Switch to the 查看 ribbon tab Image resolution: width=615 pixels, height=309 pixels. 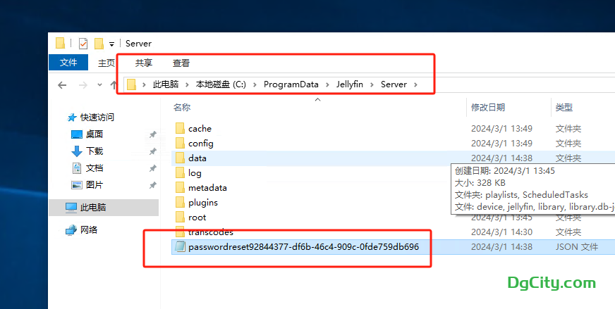click(x=181, y=63)
